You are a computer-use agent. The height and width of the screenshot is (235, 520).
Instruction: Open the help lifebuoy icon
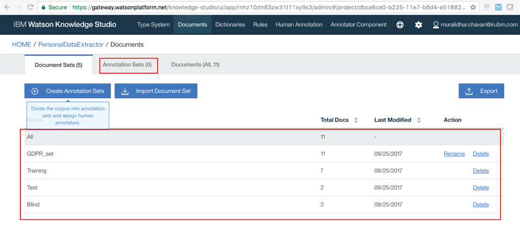pyautogui.click(x=400, y=25)
